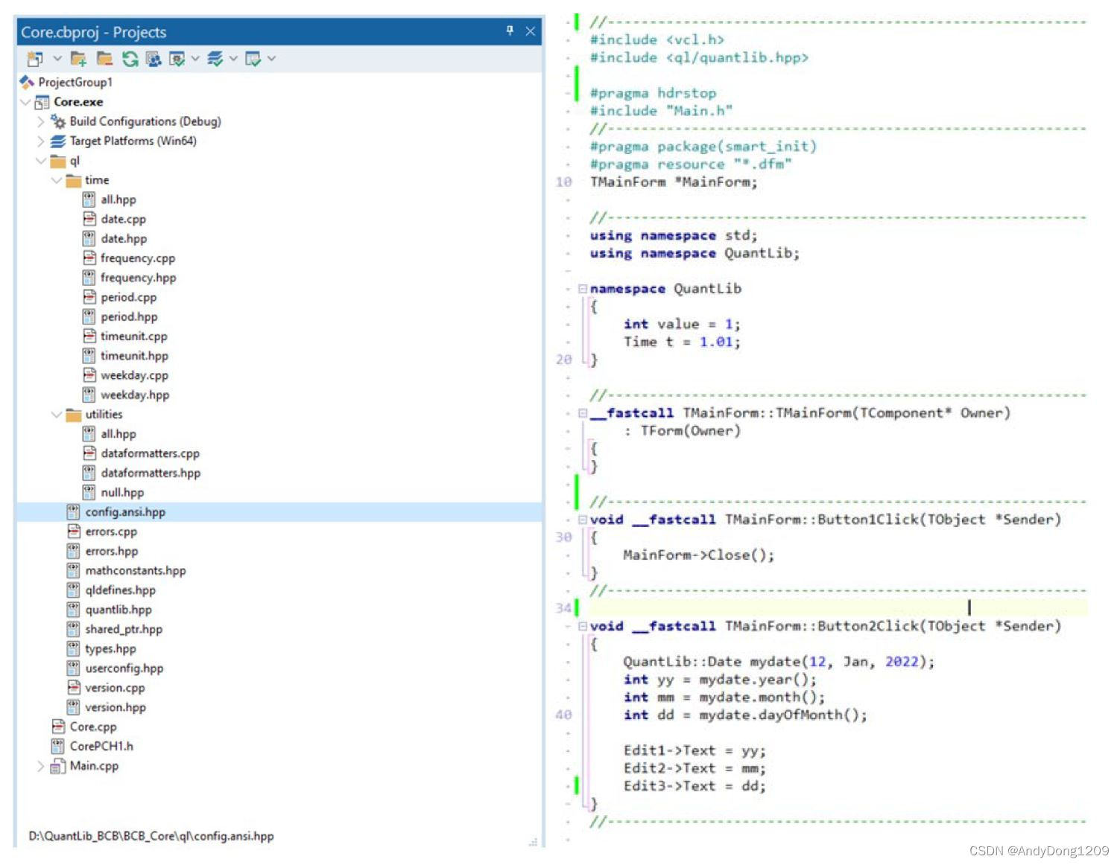Click the Build All layered icon in the toolbar
This screenshot has width=1120, height=865.
[x=215, y=59]
